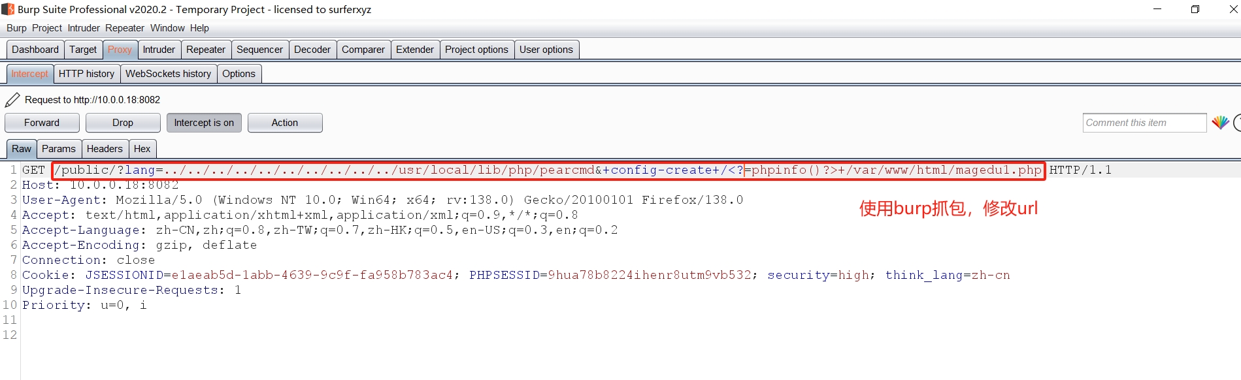Close the Burp Suite window
The image size is (1241, 380).
(1233, 9)
